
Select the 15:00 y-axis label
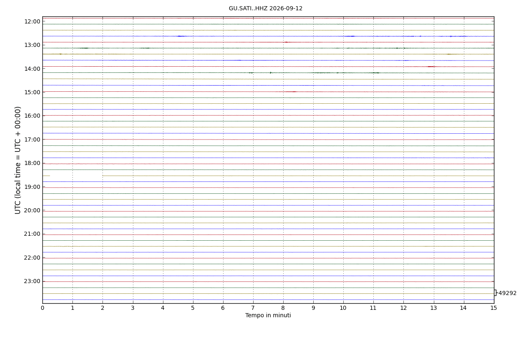[32, 92]
